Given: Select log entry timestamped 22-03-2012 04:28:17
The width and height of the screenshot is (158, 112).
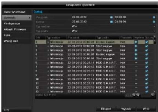Looking at the screenshot, I should 94,79.
